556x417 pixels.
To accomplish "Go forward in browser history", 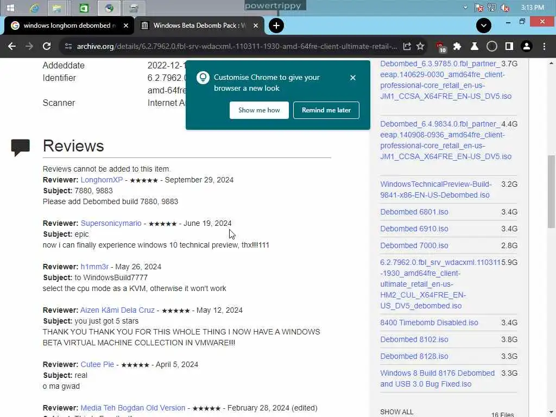I will 29,47.
